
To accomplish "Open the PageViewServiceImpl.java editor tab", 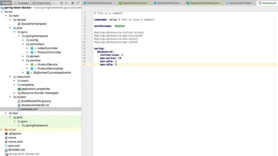I will (204, 3).
